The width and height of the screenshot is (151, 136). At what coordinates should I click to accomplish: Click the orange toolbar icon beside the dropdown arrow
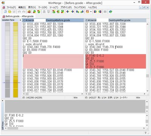point(88,12)
